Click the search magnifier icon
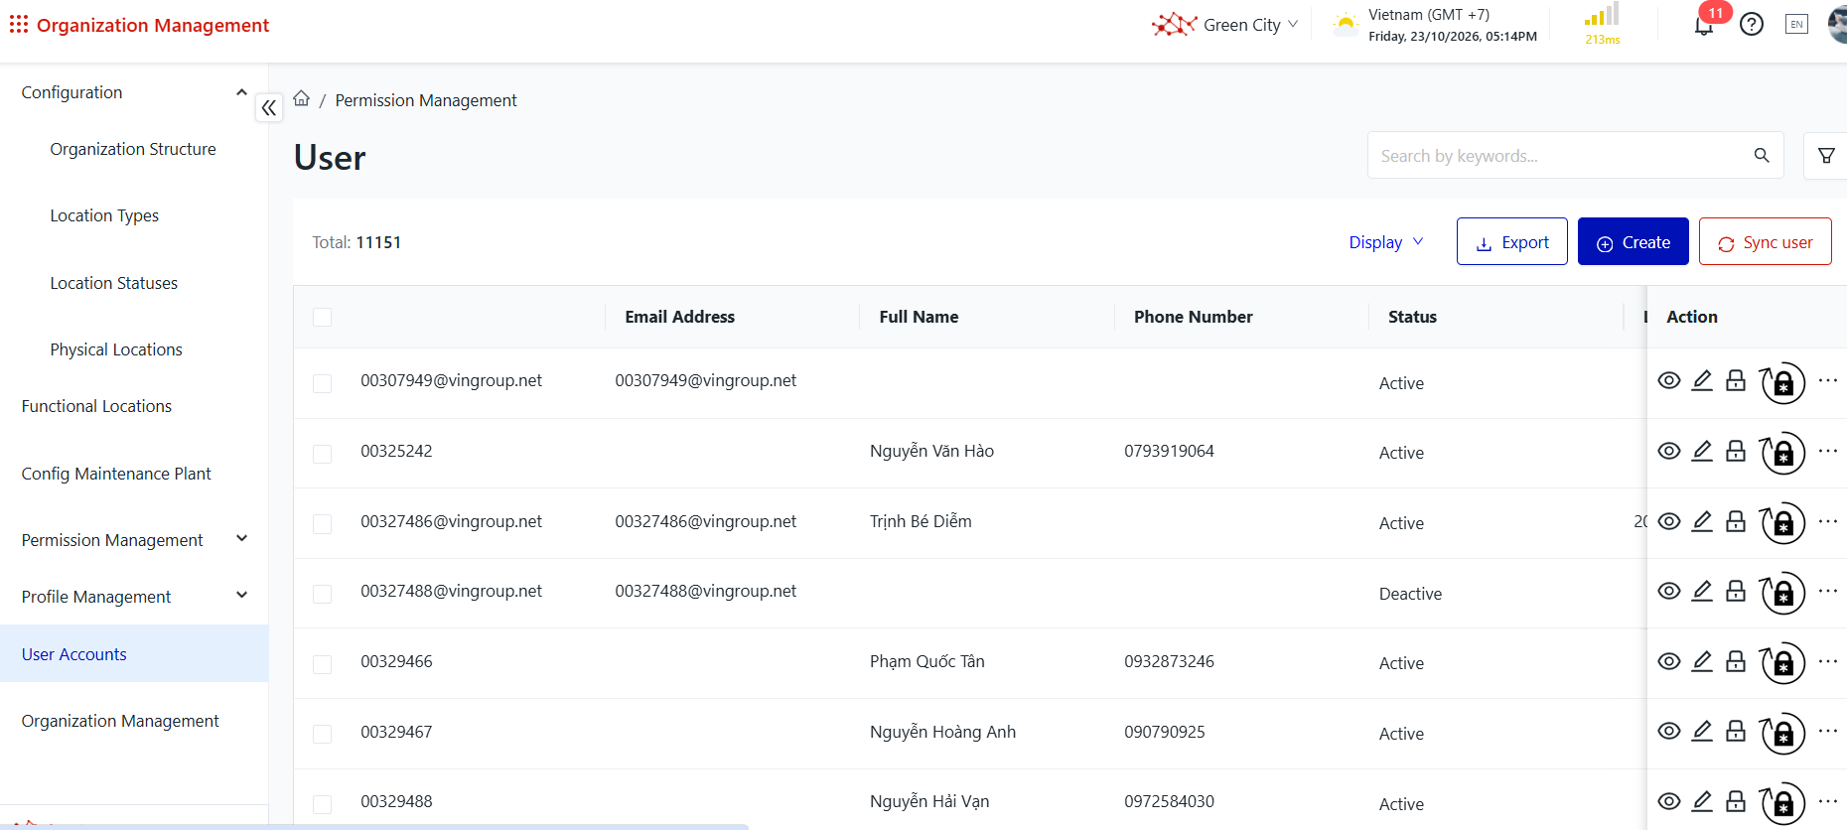Image resolution: width=1847 pixels, height=830 pixels. pos(1762,155)
